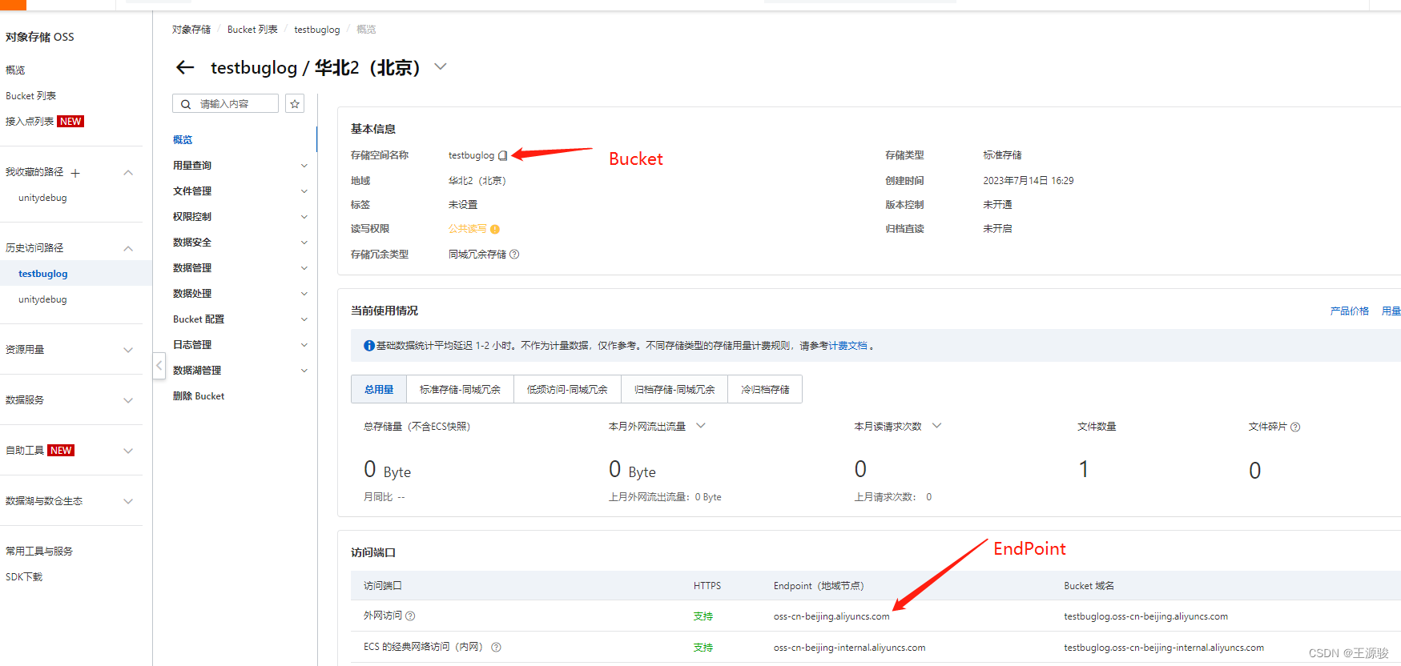
Task: Select oss-cn-beijing-internal.aliyuncs.com endpoint text
Action: 850,648
